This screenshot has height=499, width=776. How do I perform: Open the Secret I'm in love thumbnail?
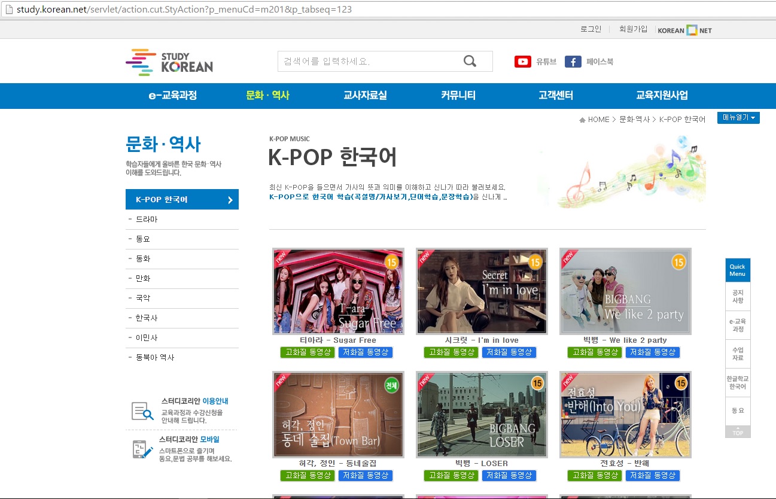coord(482,291)
